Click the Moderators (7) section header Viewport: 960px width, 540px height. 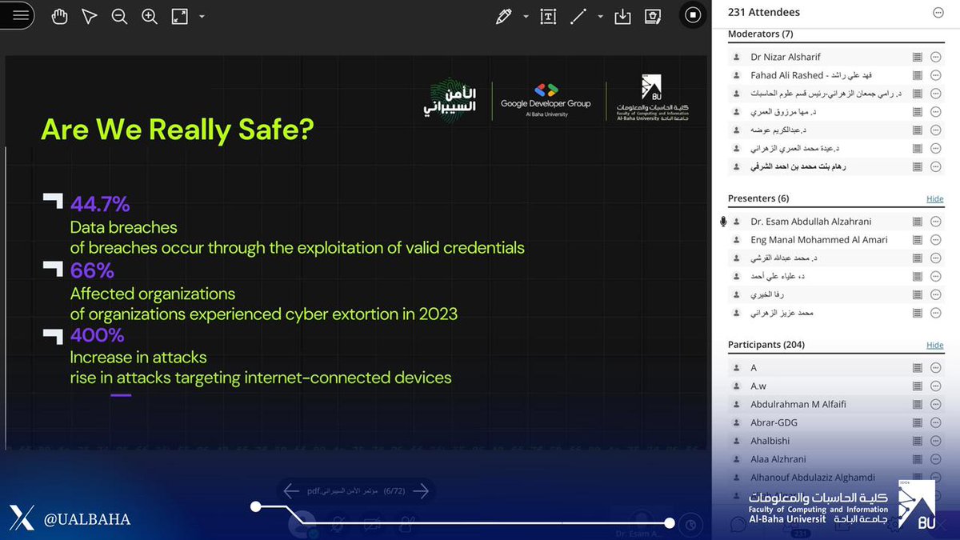pos(760,34)
